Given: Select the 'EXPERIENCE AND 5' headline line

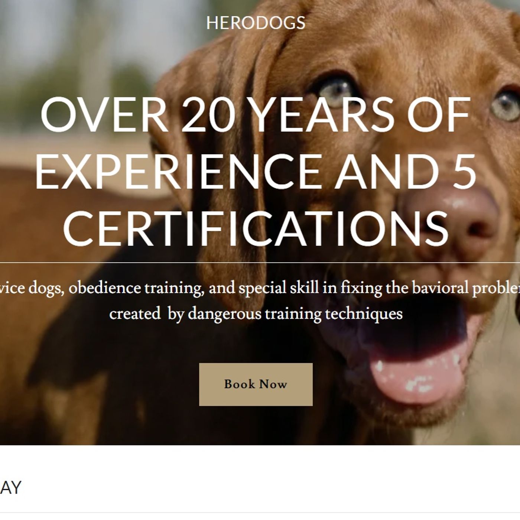Looking at the screenshot, I should click(256, 171).
